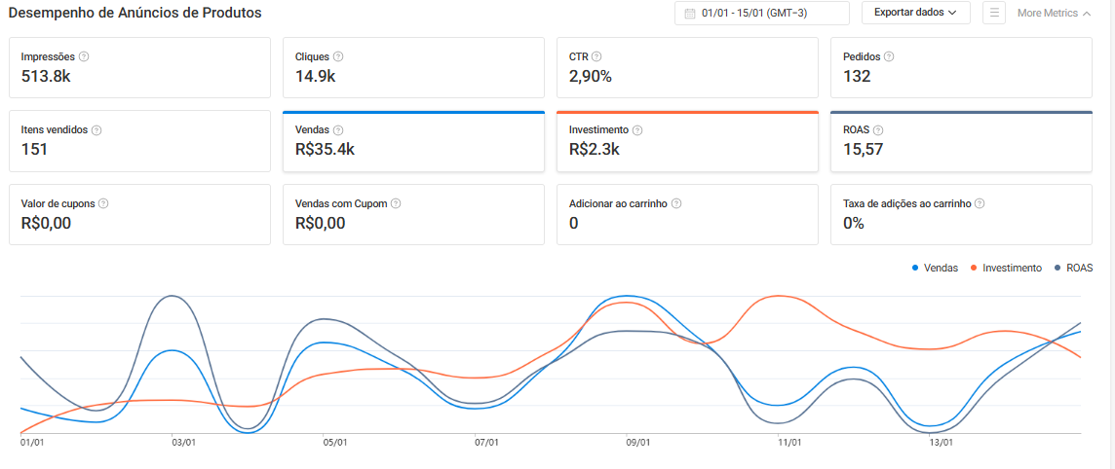The image size is (1115, 469).
Task: Click the 15,57 ROAS value
Action: [x=864, y=150]
